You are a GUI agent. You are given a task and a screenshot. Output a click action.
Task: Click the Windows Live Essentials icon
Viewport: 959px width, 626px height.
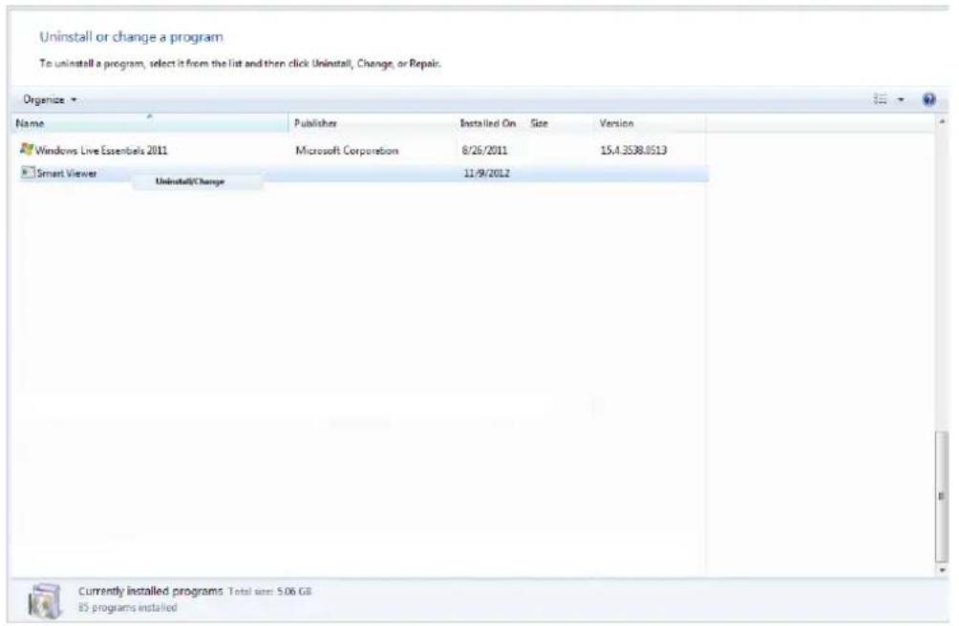27,149
